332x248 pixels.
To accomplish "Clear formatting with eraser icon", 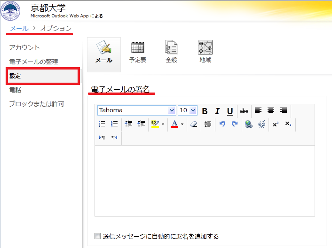I will pos(194,124).
